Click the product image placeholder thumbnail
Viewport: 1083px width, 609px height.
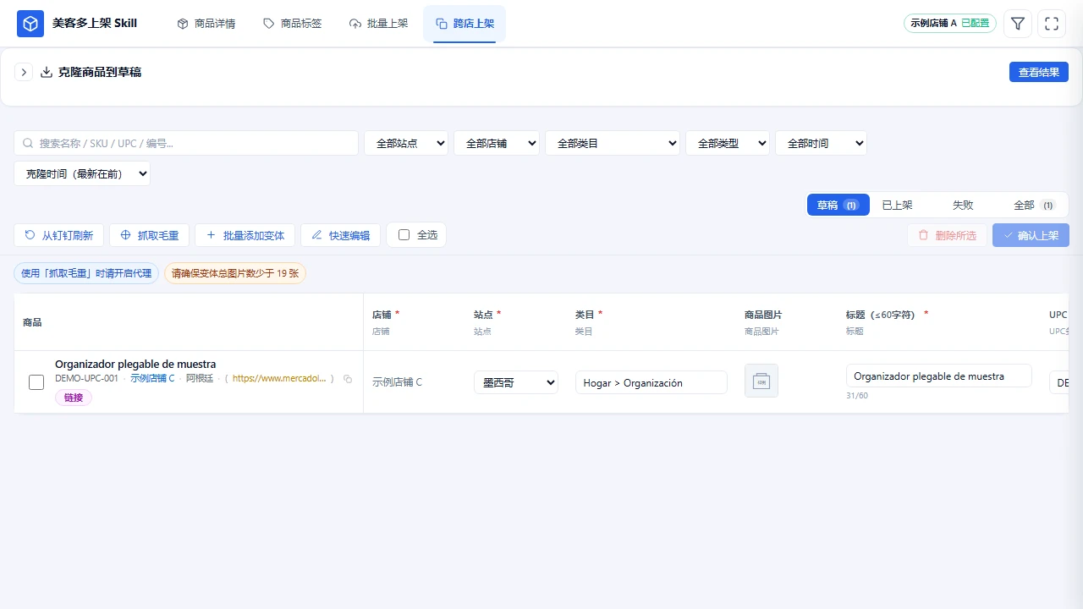pyautogui.click(x=761, y=381)
